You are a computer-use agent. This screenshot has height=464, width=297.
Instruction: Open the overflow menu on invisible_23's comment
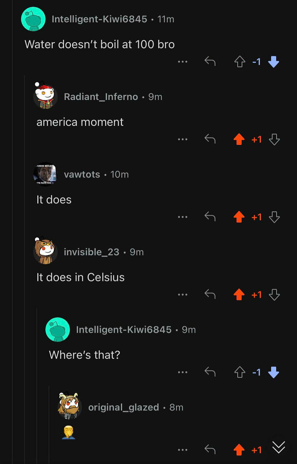coord(182,294)
